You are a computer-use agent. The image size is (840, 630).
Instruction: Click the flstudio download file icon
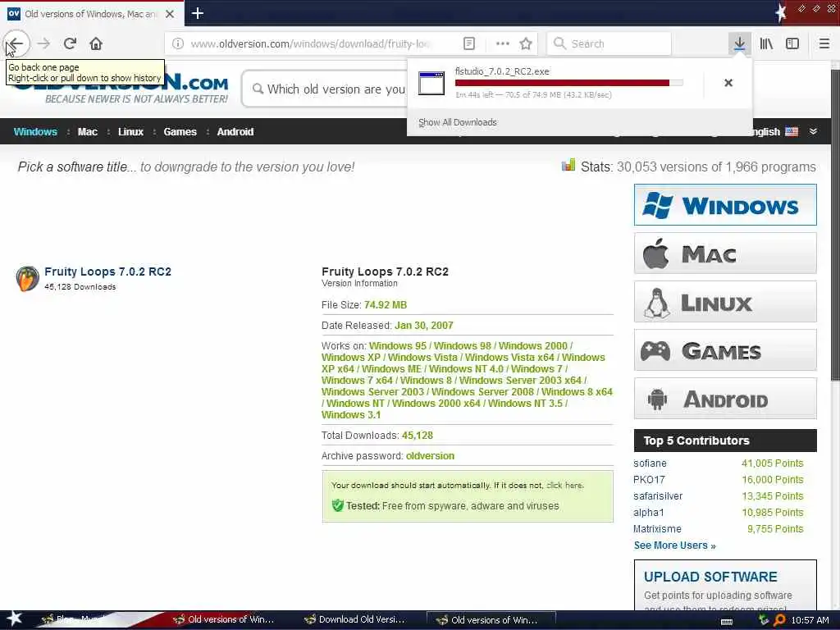click(431, 83)
